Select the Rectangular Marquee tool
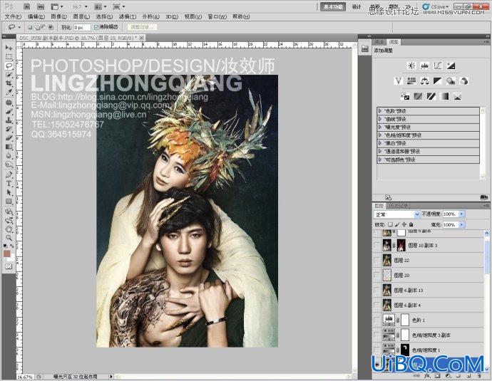Image resolution: width=492 pixels, height=381 pixels. 9,57
